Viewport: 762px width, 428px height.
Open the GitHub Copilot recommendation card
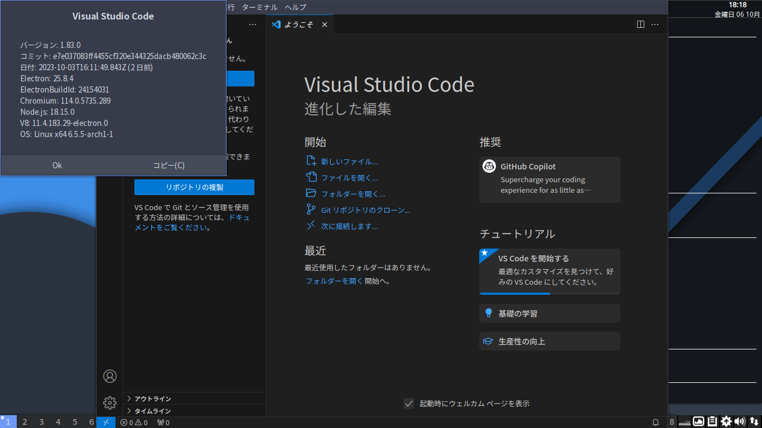tap(549, 179)
